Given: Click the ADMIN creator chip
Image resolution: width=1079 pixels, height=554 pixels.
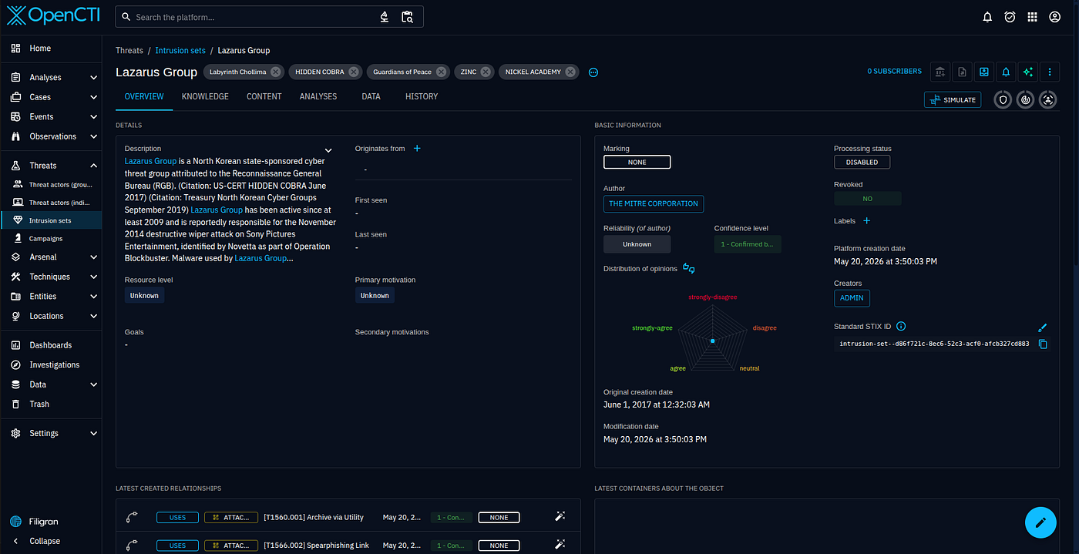Looking at the screenshot, I should coord(852,298).
